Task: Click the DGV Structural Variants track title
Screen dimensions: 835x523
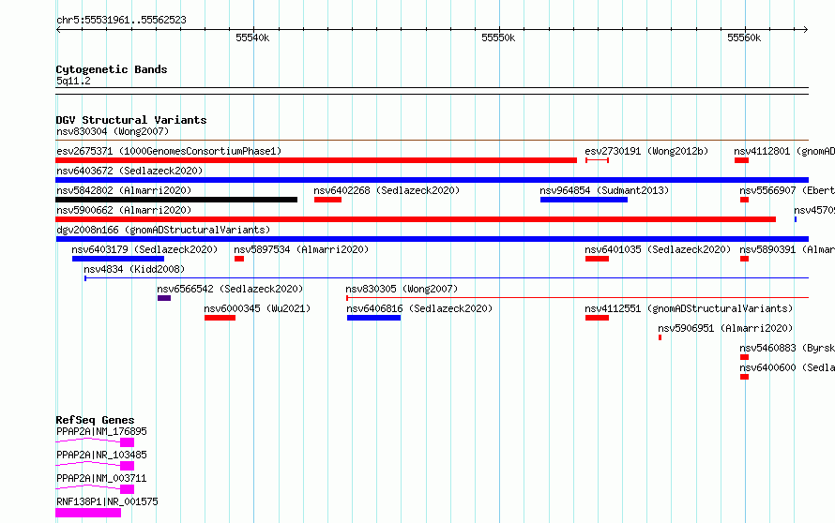Action: point(131,120)
